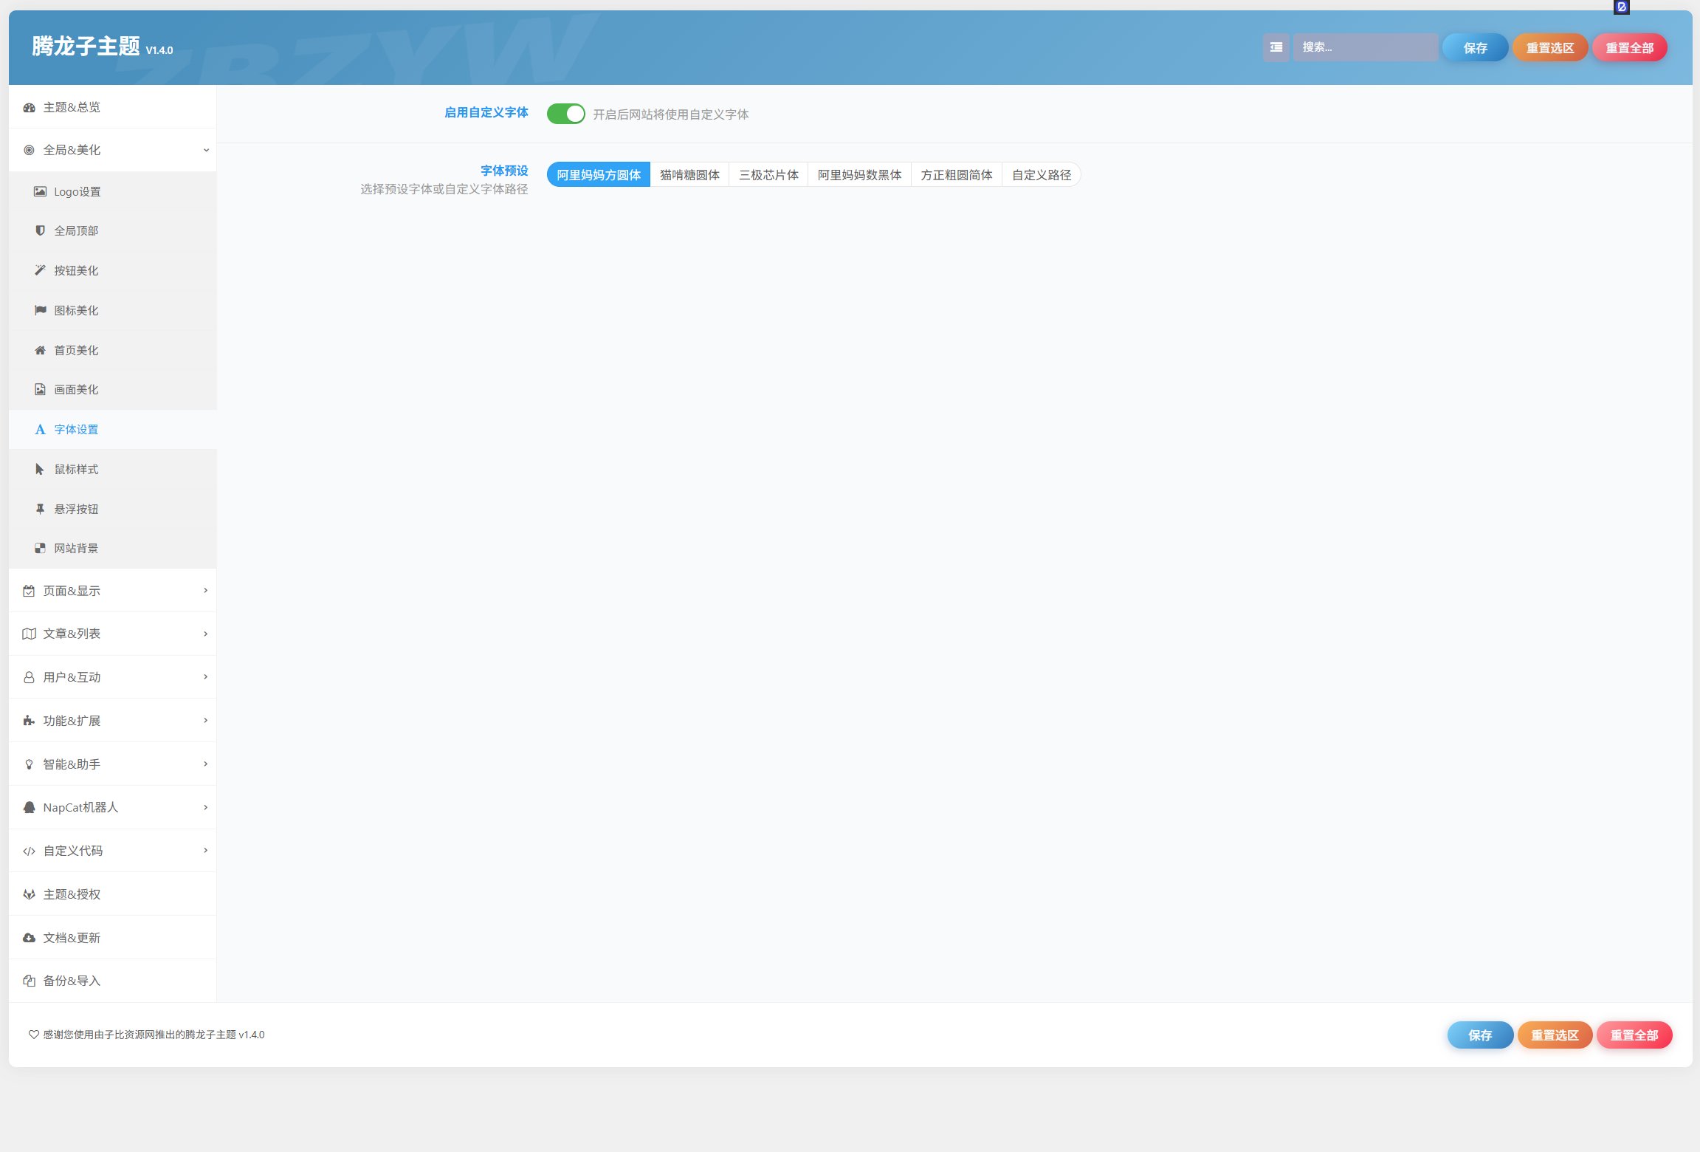Image resolution: width=1700 pixels, height=1152 pixels.
Task: Expand the NapCat机器人 section chevron
Action: [x=206, y=808]
